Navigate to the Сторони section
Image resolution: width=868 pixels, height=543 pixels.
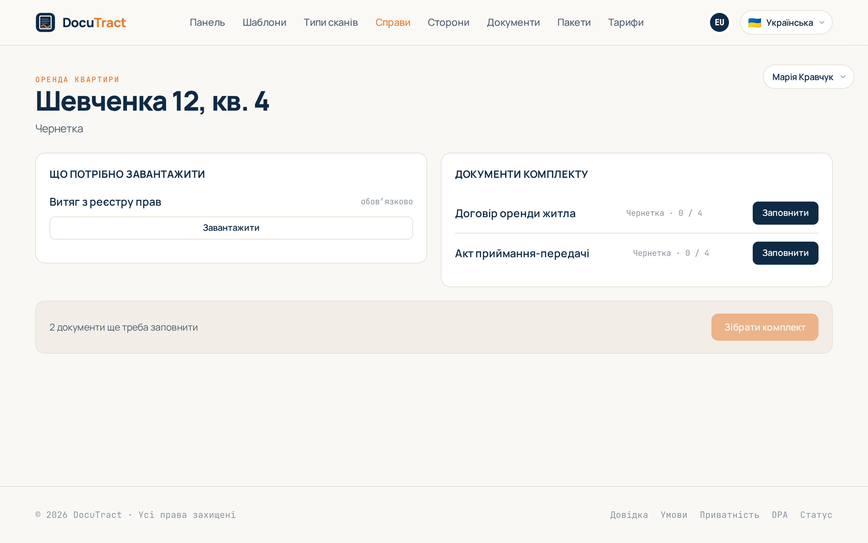click(x=448, y=22)
